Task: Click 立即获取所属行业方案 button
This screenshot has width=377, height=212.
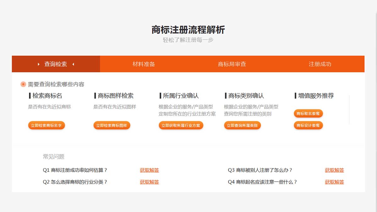Action: coord(181,126)
